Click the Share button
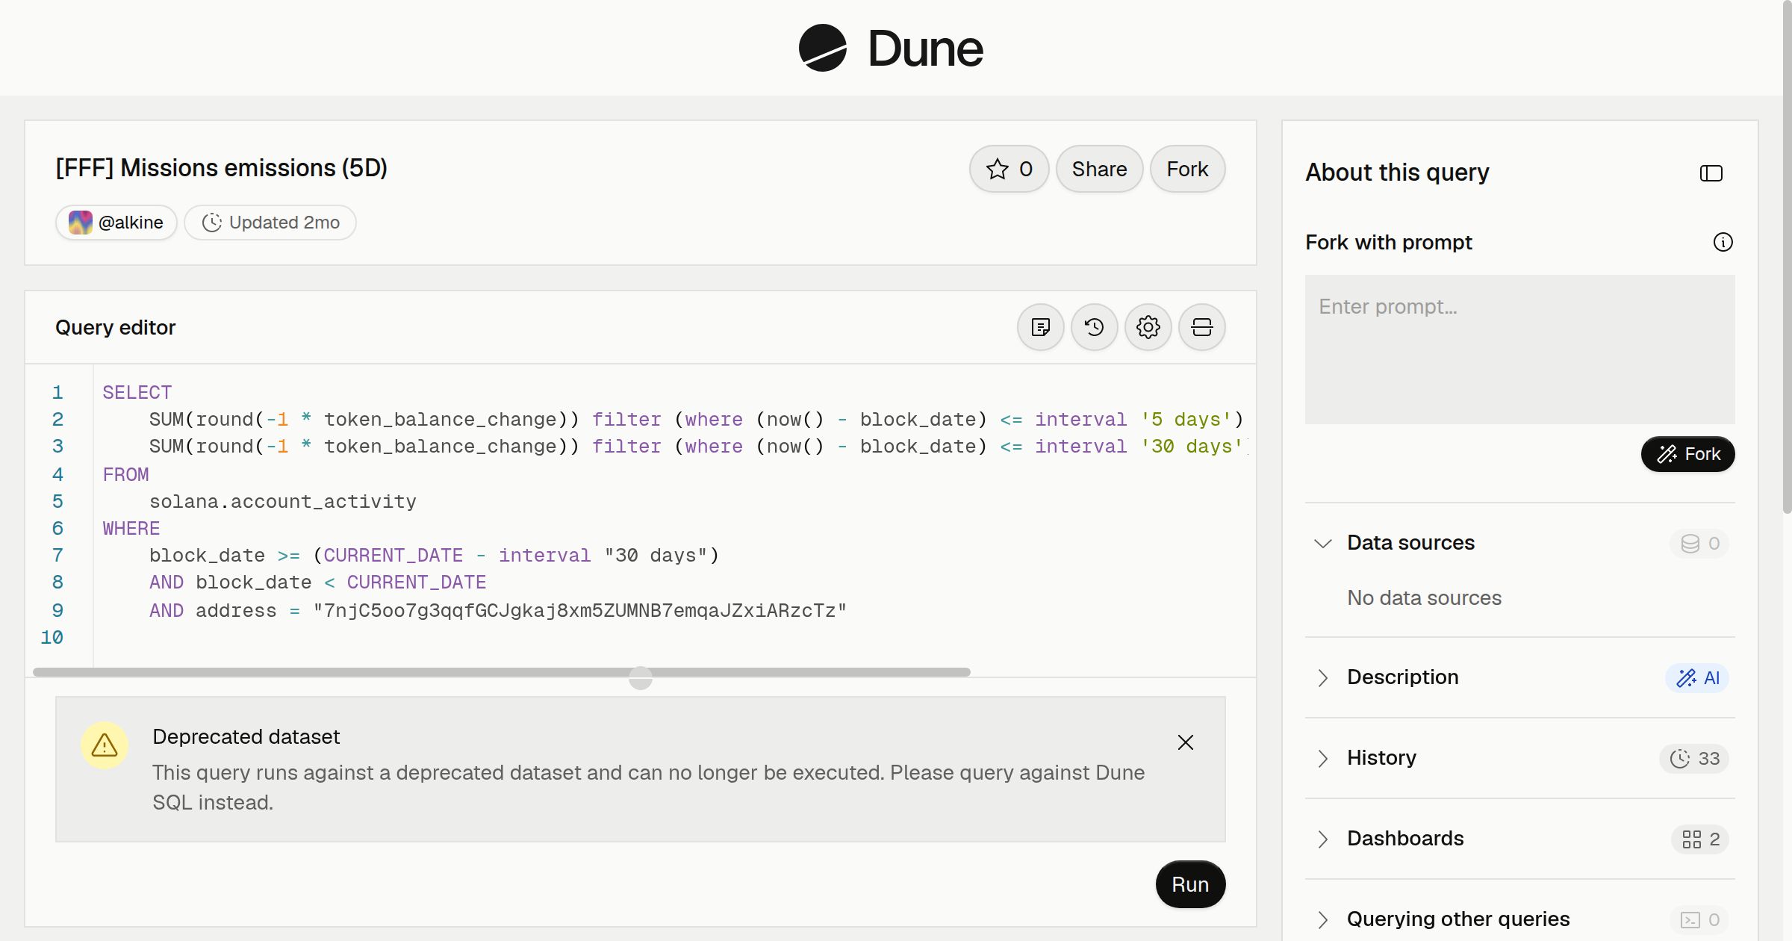Screen dimensions: 1792x941 coord(1099,169)
